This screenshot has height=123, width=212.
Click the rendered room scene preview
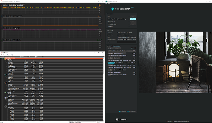[x=175, y=62]
